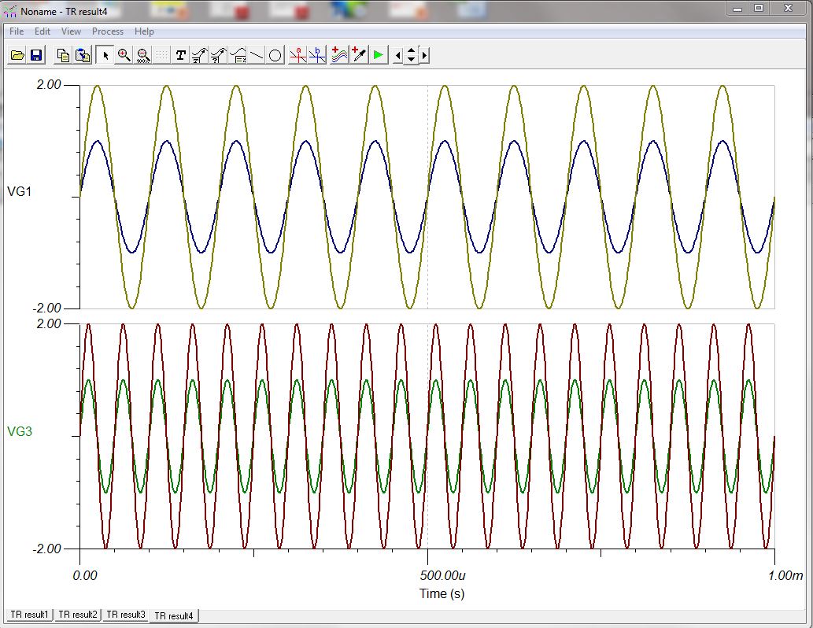Click the right arrow navigation button
The width and height of the screenshot is (813, 628).
[x=425, y=55]
